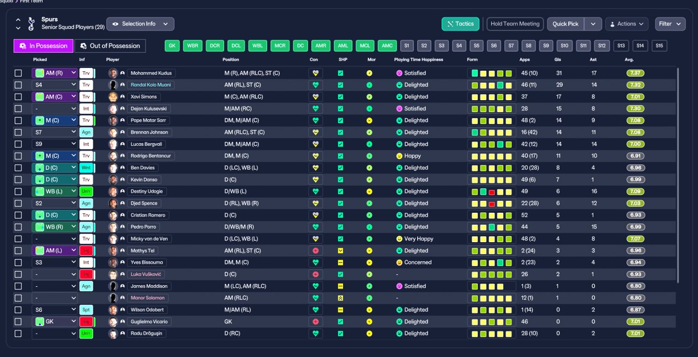
Task: Click Manor Solomon sharpness chevrons icon
Action: coord(340,298)
